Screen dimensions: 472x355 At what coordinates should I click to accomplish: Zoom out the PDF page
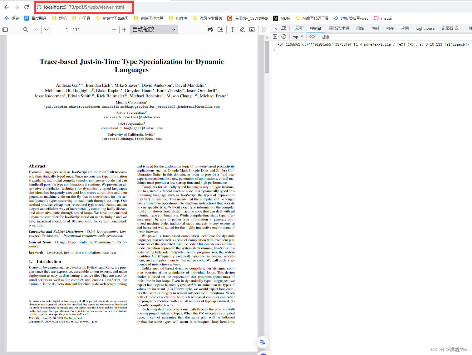pos(114,29)
